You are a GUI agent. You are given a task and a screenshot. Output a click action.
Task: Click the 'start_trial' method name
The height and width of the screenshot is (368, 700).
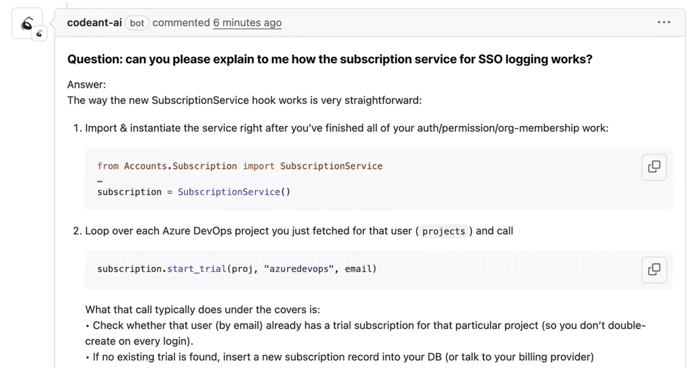(196, 269)
